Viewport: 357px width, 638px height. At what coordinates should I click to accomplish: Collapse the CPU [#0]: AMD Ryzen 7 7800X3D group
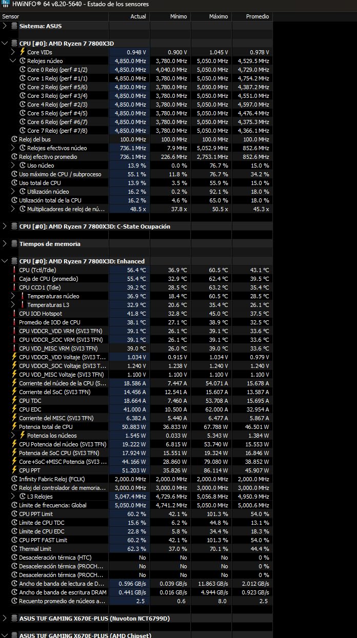click(x=5, y=43)
